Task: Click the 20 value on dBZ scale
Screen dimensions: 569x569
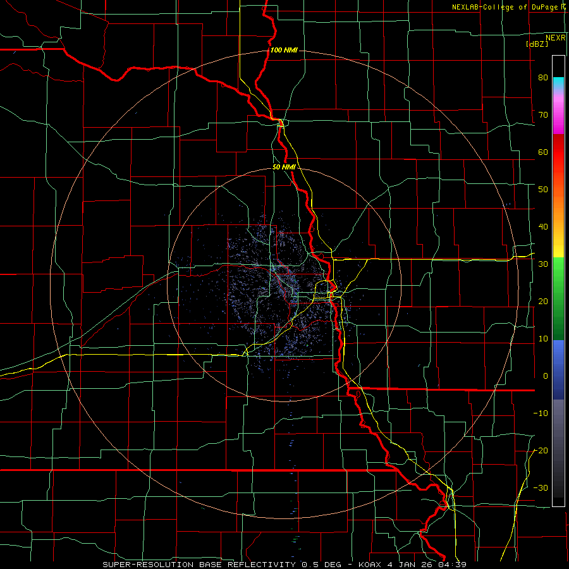Action: coord(543,302)
